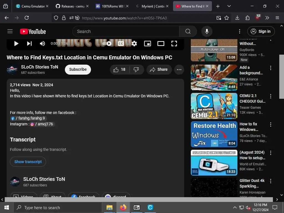The image size is (284, 213).
Task: Open Cemu from the taskbar
Action: point(150,207)
